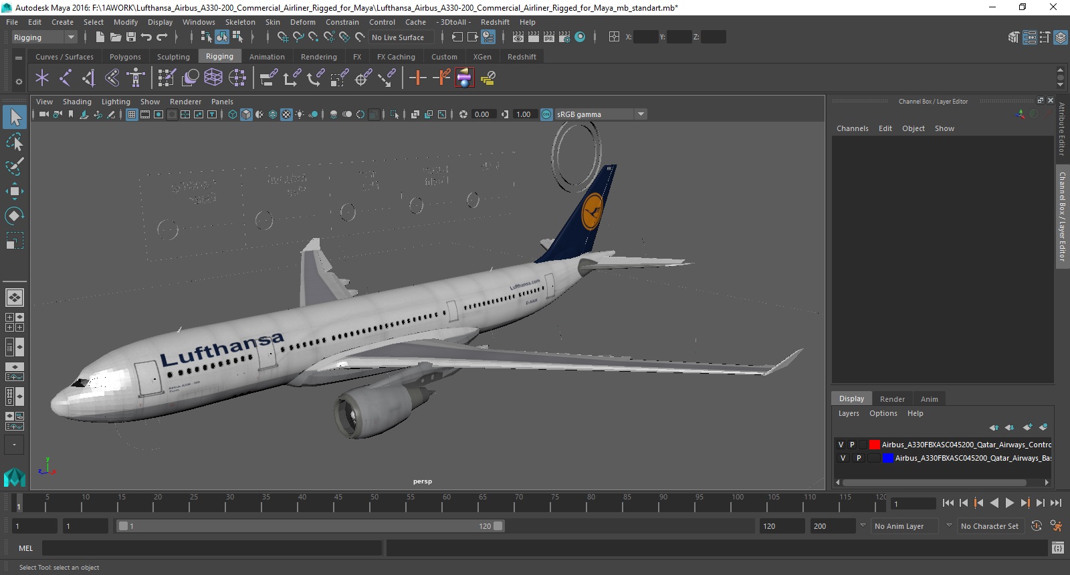Click the time range slider bar

pyautogui.click(x=311, y=526)
